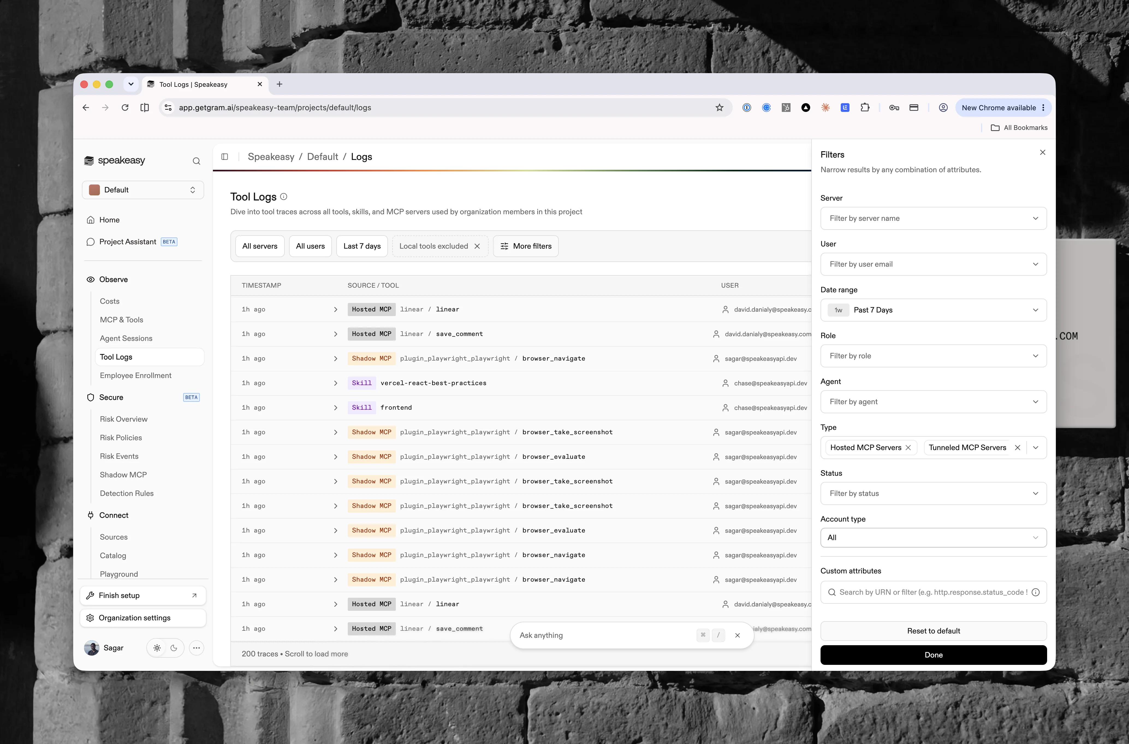Image resolution: width=1129 pixels, height=744 pixels.
Task: Switch to dark theme moon icon
Action: [x=174, y=648]
